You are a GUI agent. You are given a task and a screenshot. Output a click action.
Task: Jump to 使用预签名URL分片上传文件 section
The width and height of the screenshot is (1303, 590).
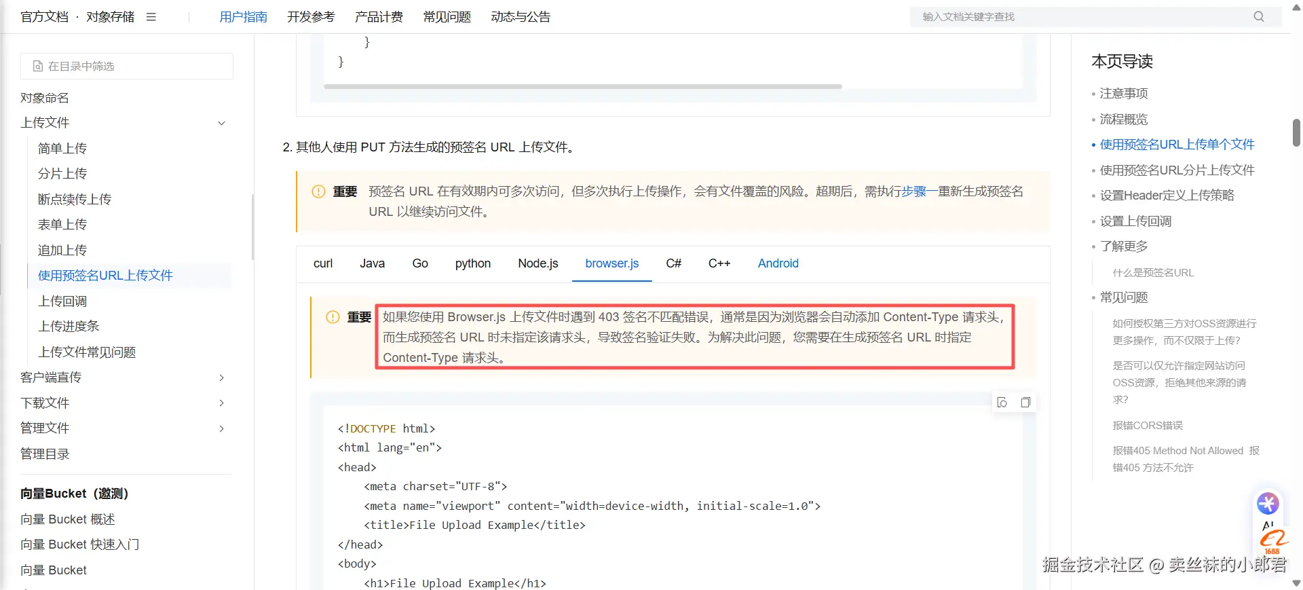click(1177, 170)
